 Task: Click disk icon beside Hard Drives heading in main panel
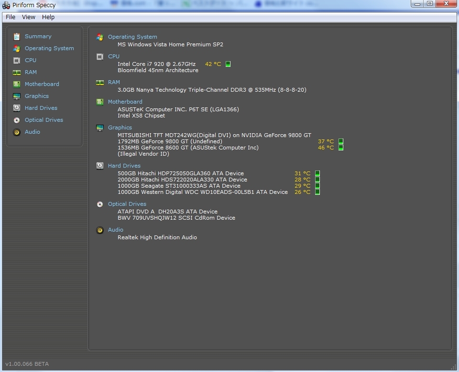(x=100, y=166)
